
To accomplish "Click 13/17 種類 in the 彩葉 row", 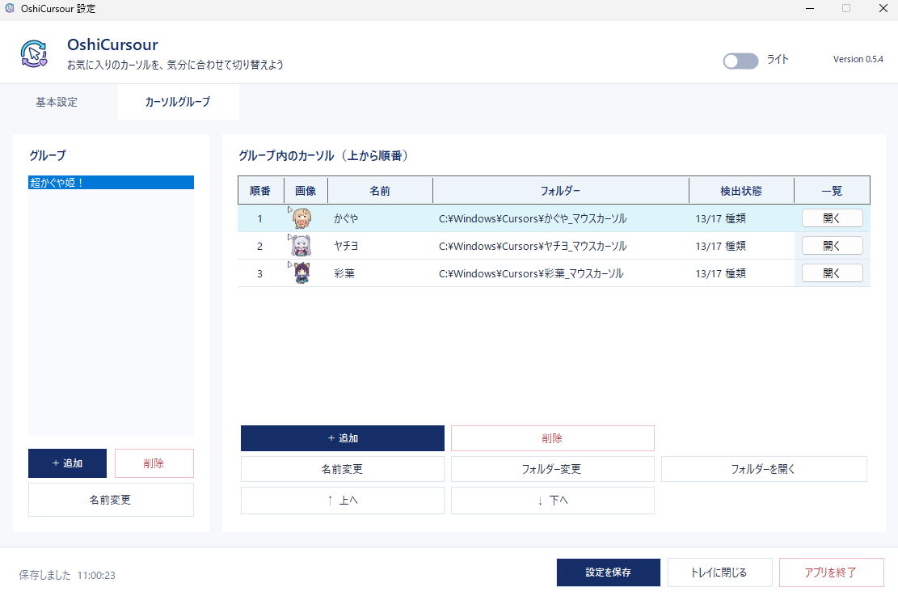I will 720,273.
